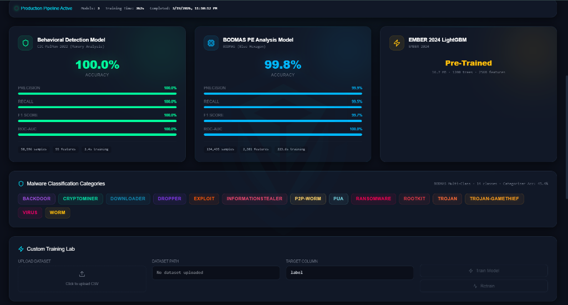
Task: Click the shield icon beside Malware Classification Categories
Action: (x=21, y=184)
